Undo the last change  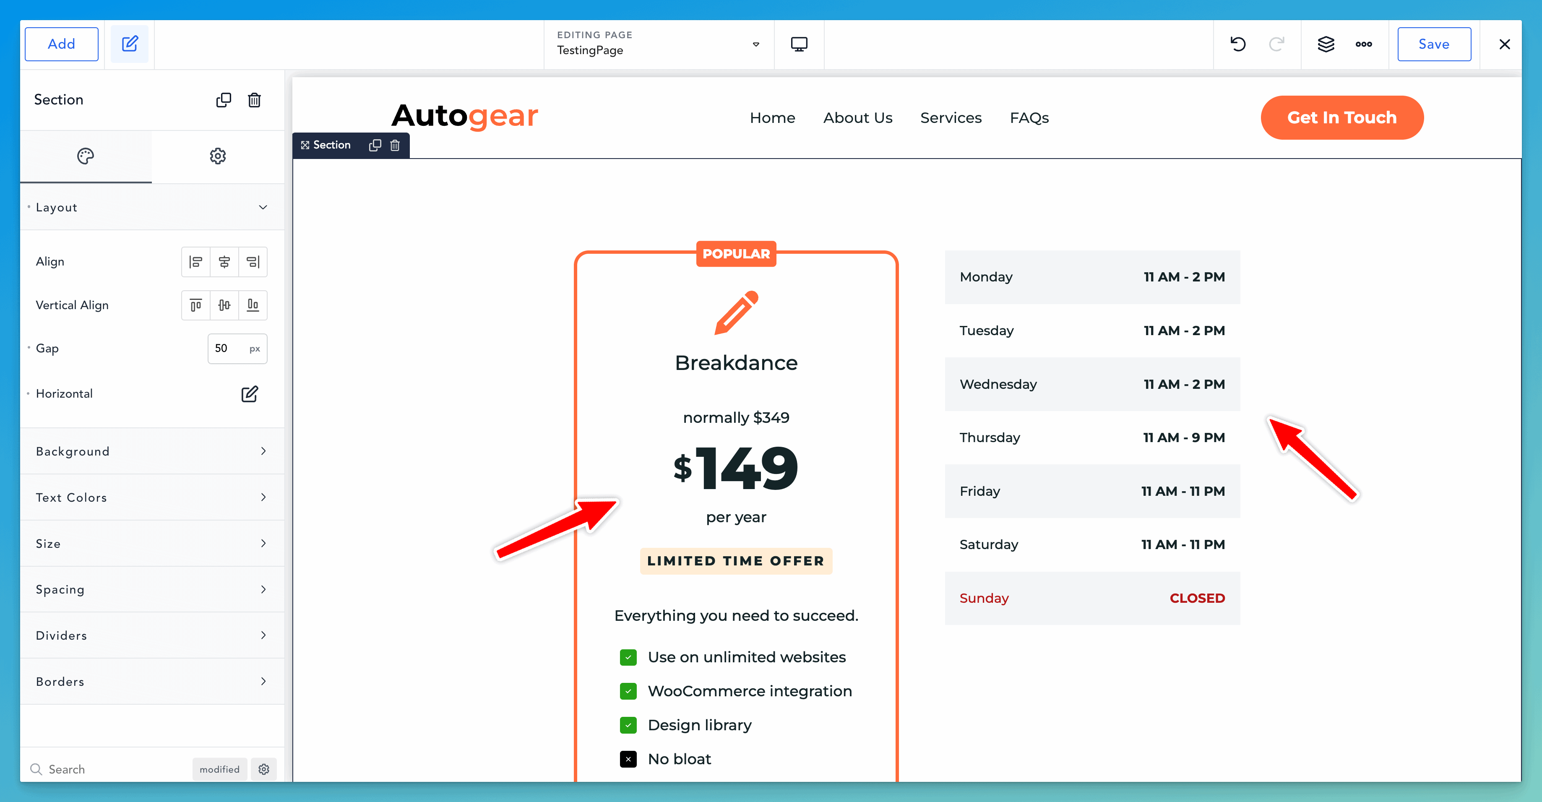[x=1237, y=44]
